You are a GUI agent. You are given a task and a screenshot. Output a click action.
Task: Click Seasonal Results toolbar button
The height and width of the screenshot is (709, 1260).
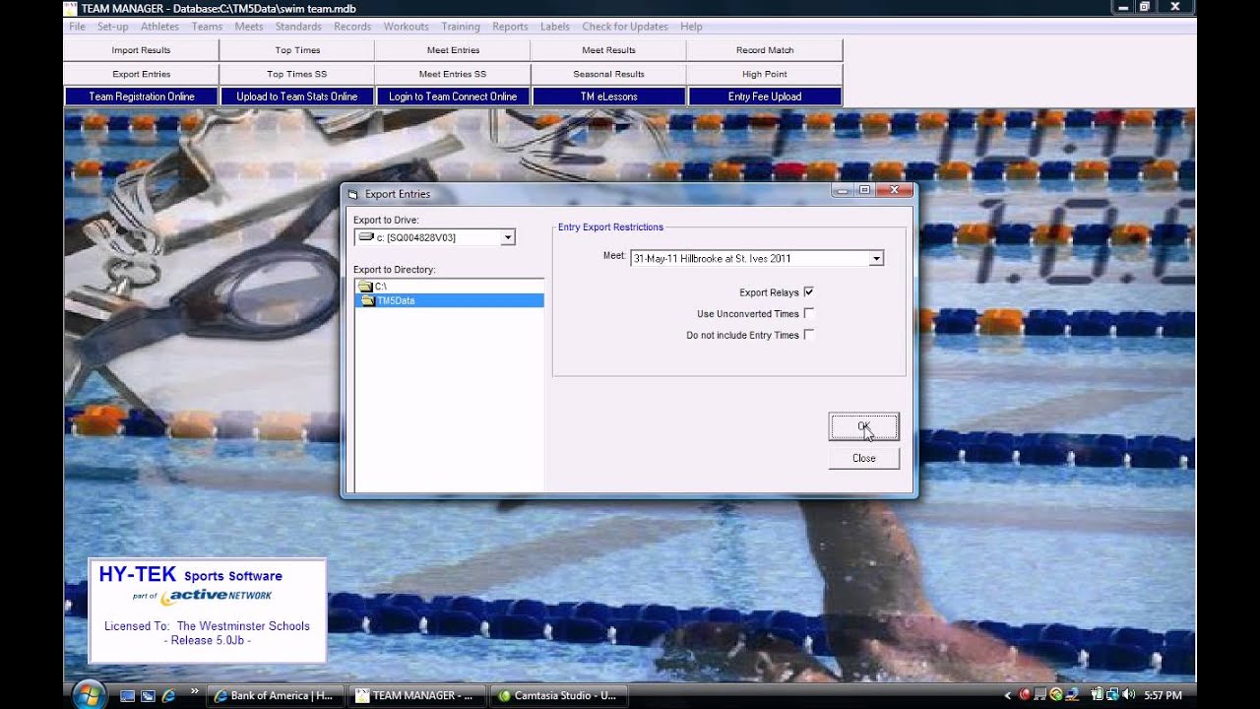(x=608, y=74)
